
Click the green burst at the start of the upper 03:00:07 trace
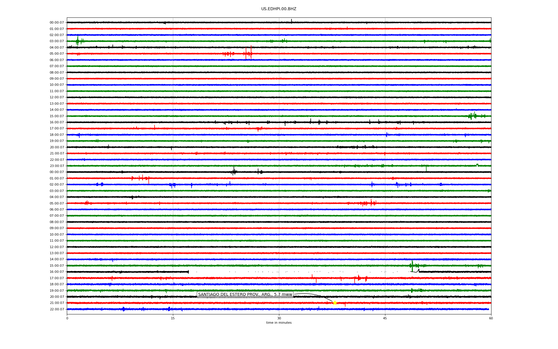pyautogui.click(x=78, y=41)
